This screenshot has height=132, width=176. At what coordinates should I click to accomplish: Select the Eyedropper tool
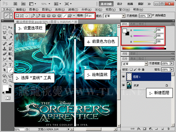[10, 38]
